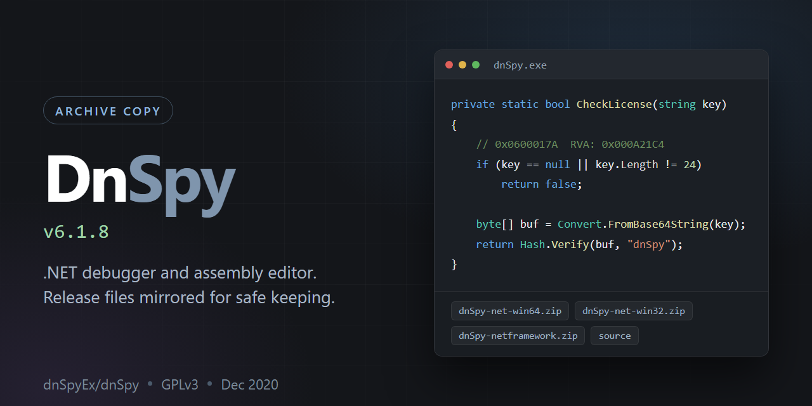The image size is (812, 406).
Task: Click the green maximize dot
Action: click(476, 65)
